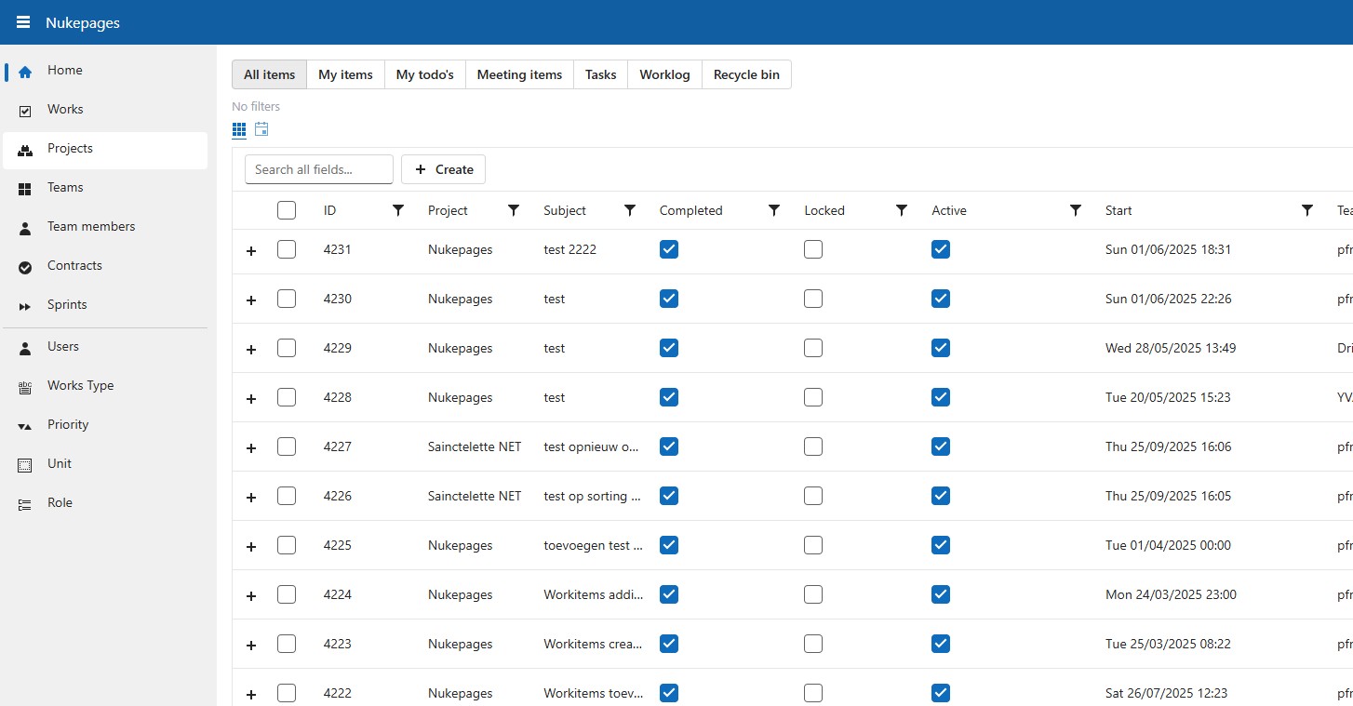Click the Subject column filter icon
Viewport: 1353px width, 706px height.
click(630, 211)
